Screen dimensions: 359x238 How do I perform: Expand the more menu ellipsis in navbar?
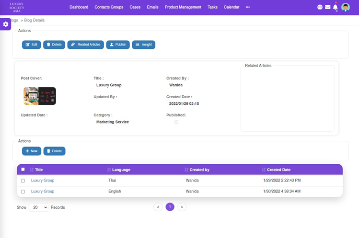pos(248,7)
